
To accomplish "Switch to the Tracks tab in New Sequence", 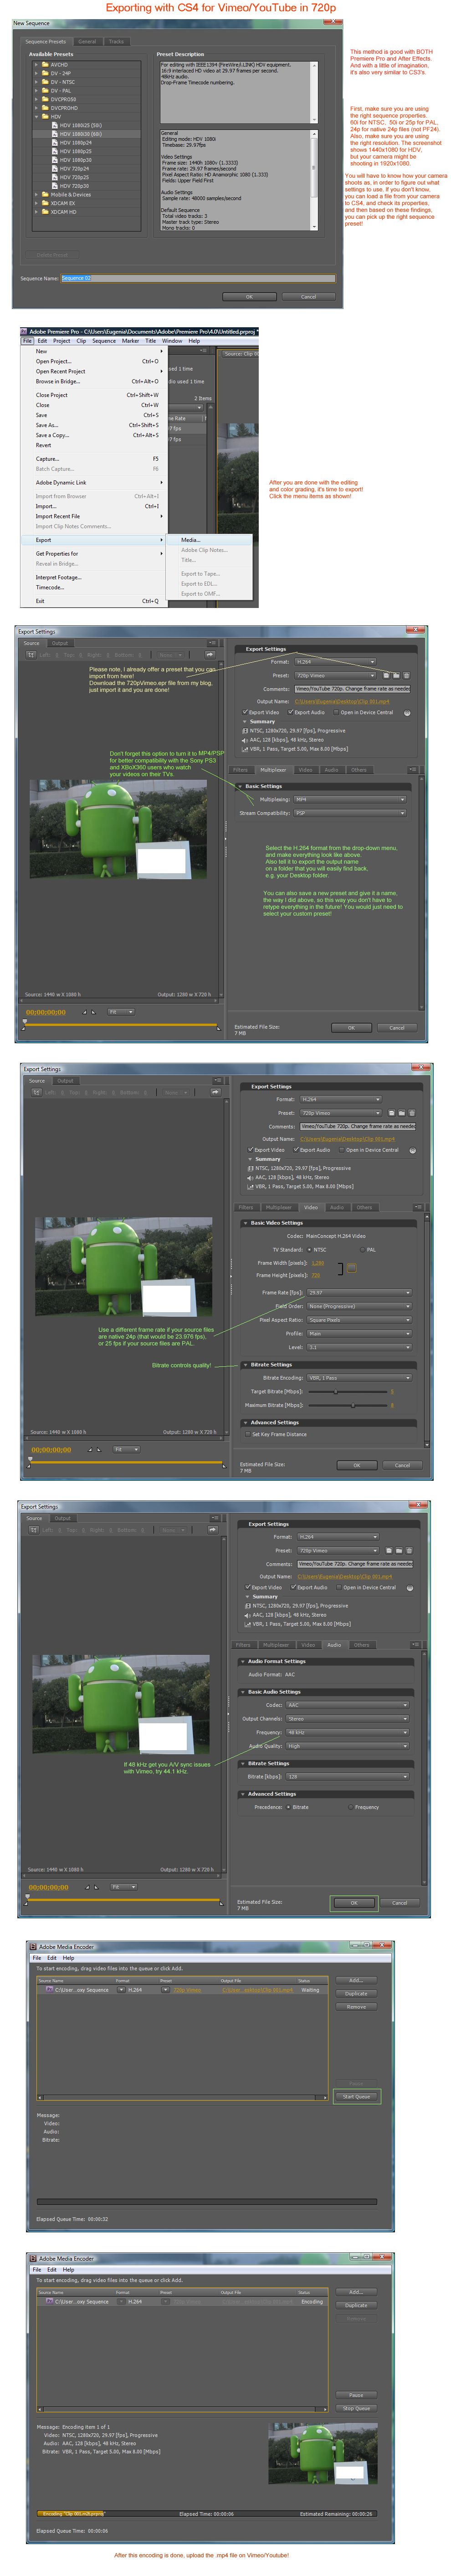I will click(x=116, y=42).
